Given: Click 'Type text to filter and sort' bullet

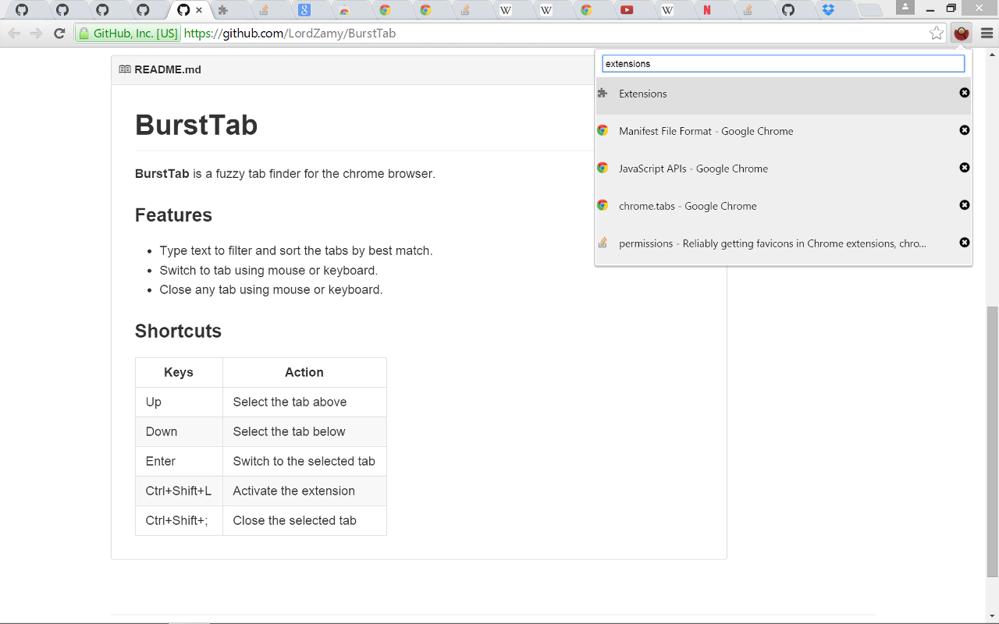Looking at the screenshot, I should pos(296,250).
